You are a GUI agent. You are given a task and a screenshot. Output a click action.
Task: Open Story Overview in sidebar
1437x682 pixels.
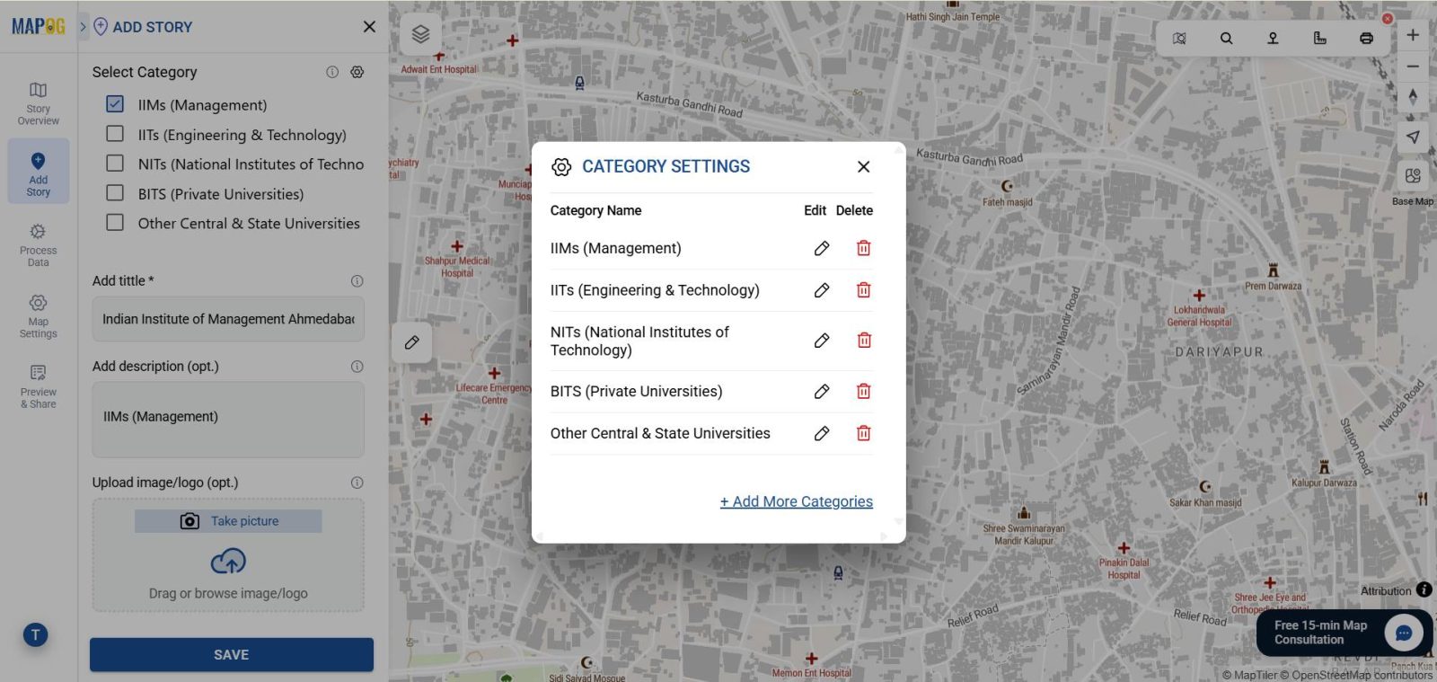click(x=38, y=103)
